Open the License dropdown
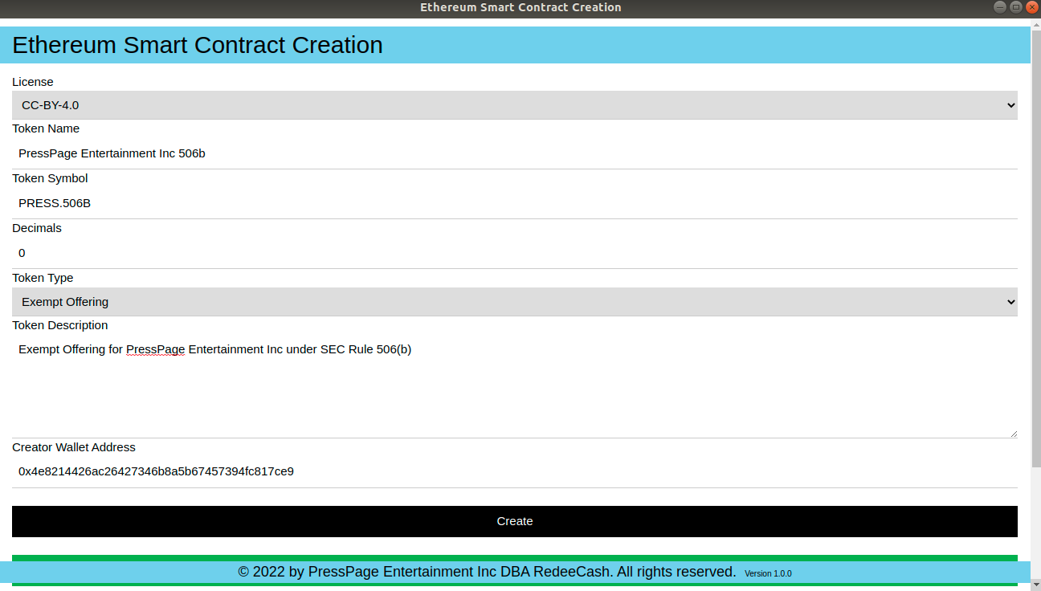This screenshot has height=591, width=1041. click(x=514, y=104)
